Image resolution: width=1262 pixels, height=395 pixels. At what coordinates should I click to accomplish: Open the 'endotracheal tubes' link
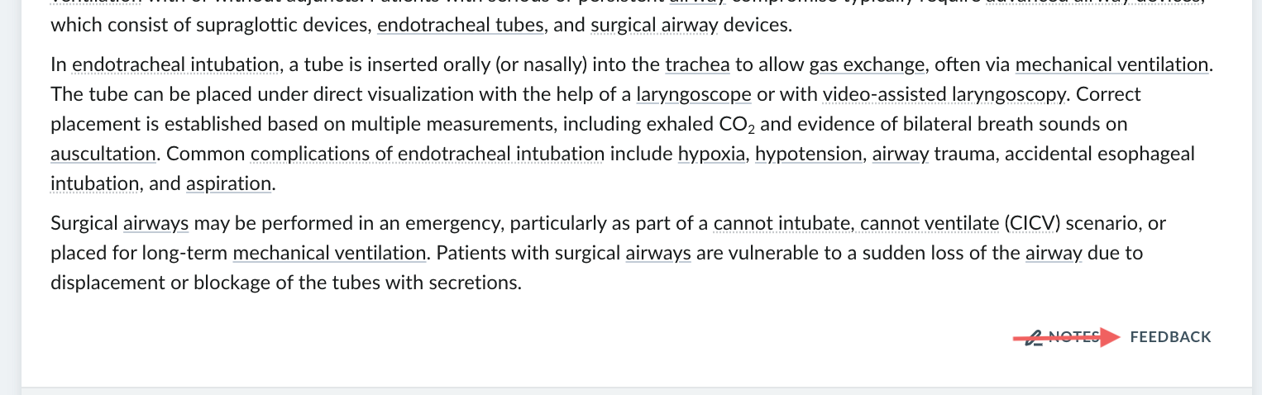461,25
